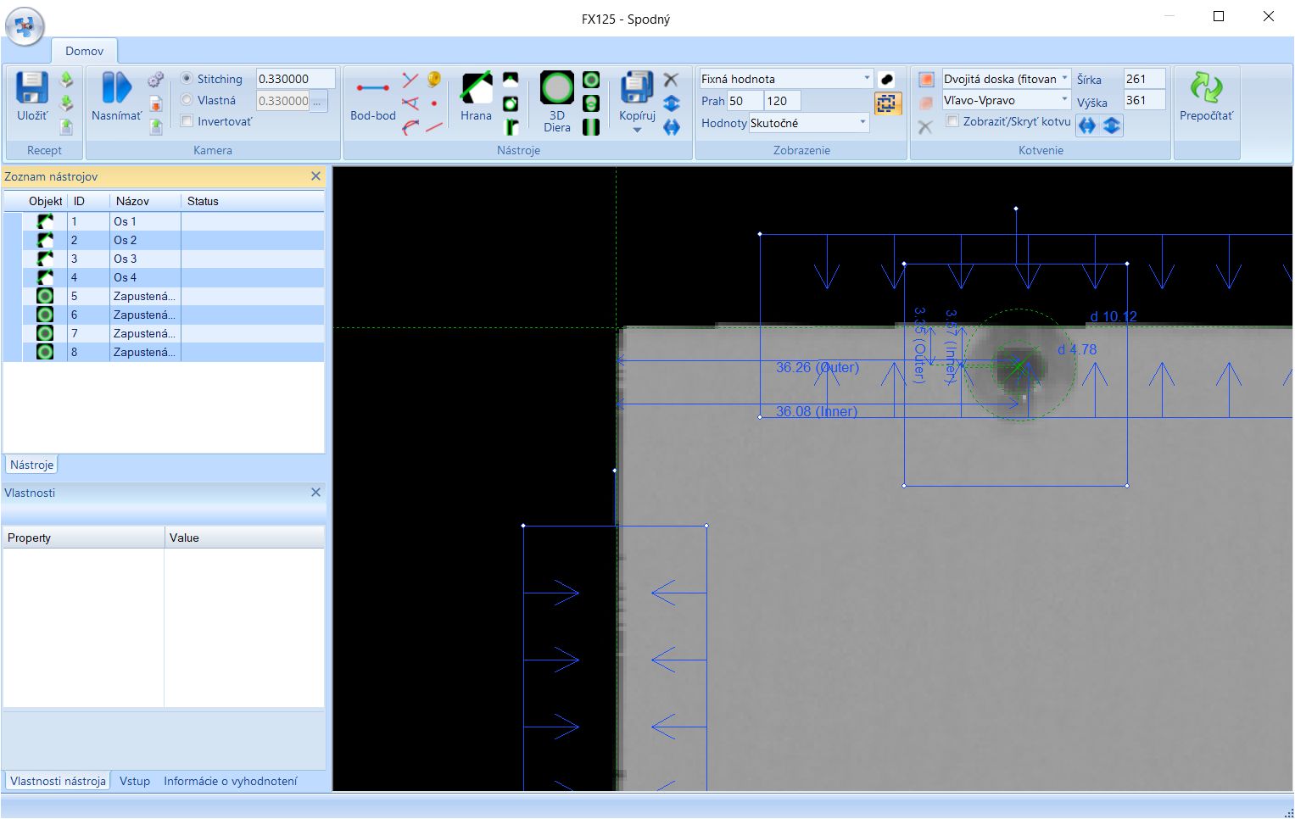Toggle the highlighted tool-frames display icon
Image resolution: width=1295 pixels, height=819 pixels.
(887, 103)
